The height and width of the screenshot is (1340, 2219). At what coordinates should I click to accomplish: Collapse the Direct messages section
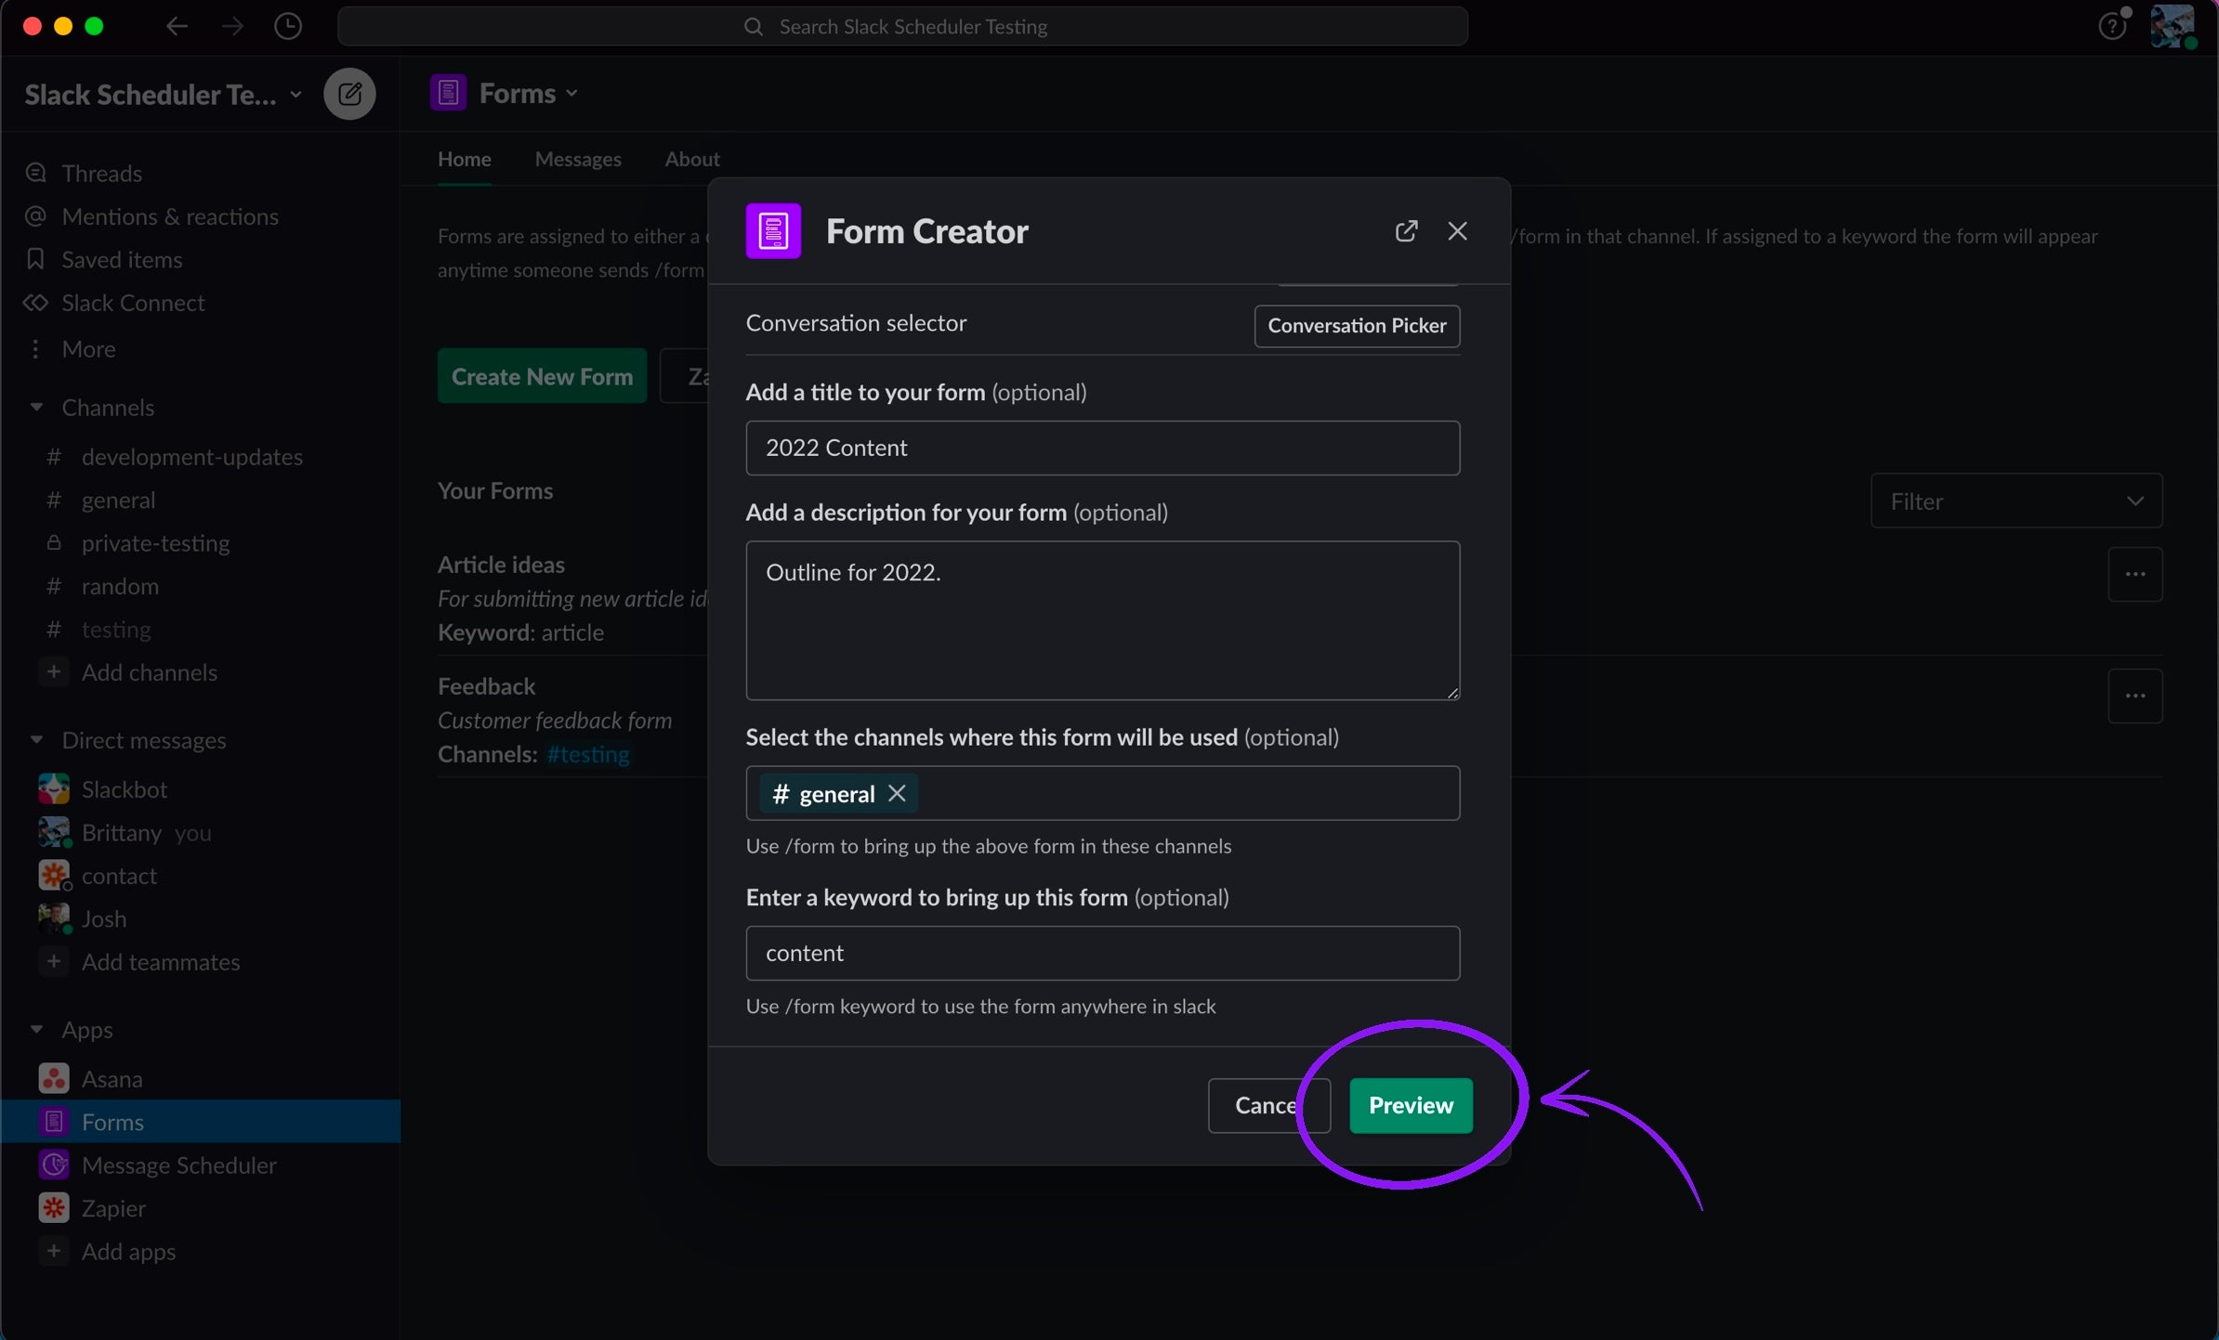point(37,740)
